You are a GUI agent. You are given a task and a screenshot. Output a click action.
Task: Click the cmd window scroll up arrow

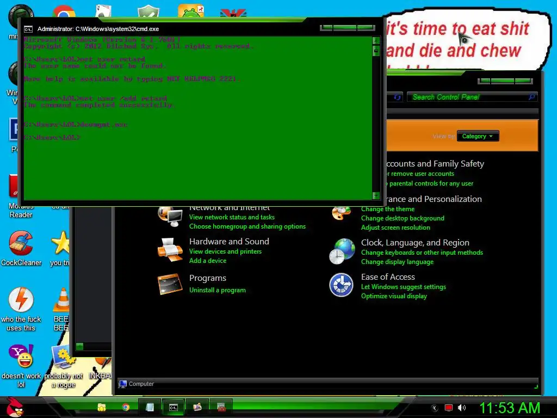376,40
